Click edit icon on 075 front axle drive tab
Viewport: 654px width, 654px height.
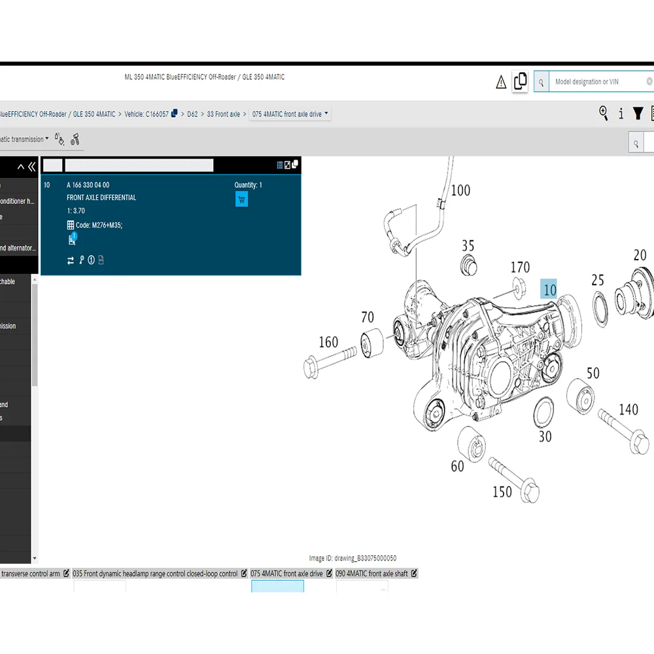click(329, 574)
